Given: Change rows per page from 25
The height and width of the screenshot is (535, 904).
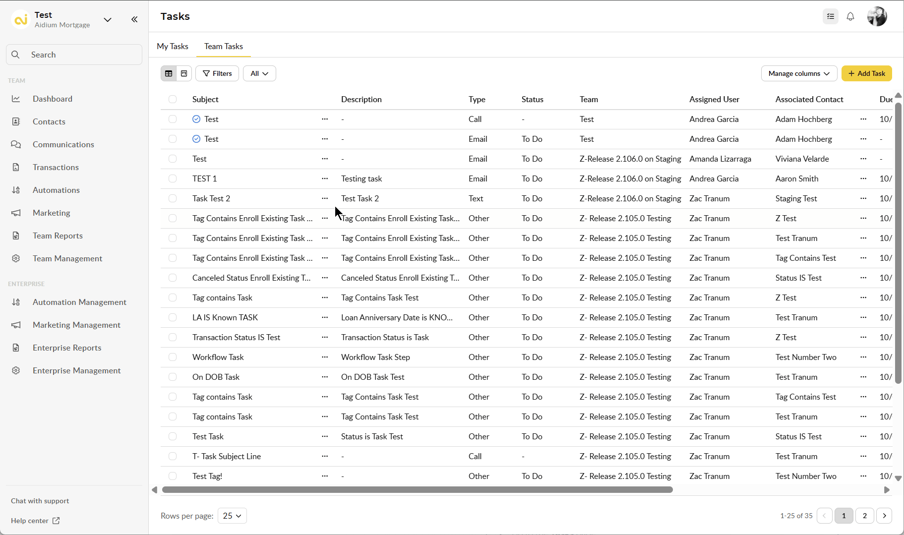Looking at the screenshot, I should tap(232, 516).
